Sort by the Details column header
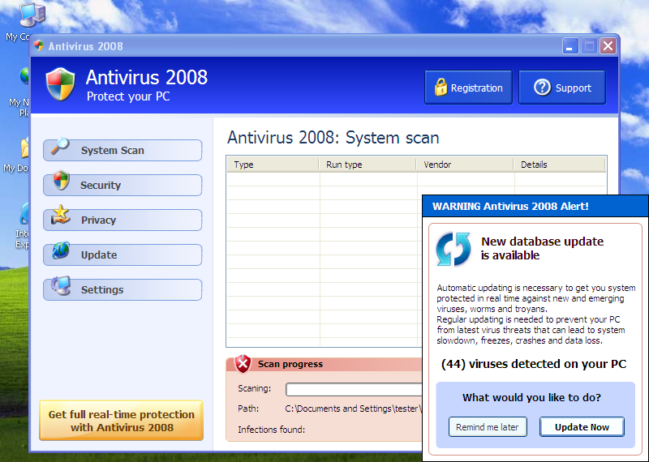 (x=560, y=165)
